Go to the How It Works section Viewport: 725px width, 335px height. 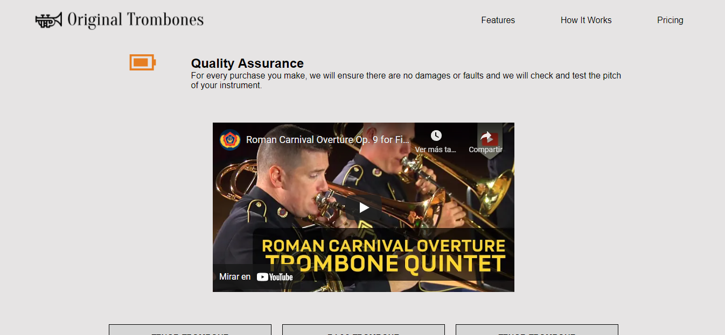pyautogui.click(x=586, y=20)
